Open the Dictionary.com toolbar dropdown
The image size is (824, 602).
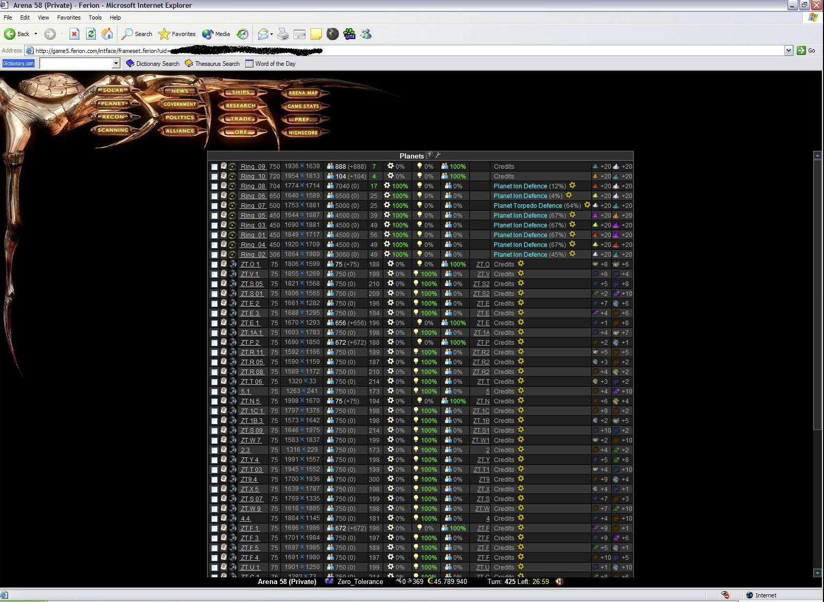tap(116, 63)
